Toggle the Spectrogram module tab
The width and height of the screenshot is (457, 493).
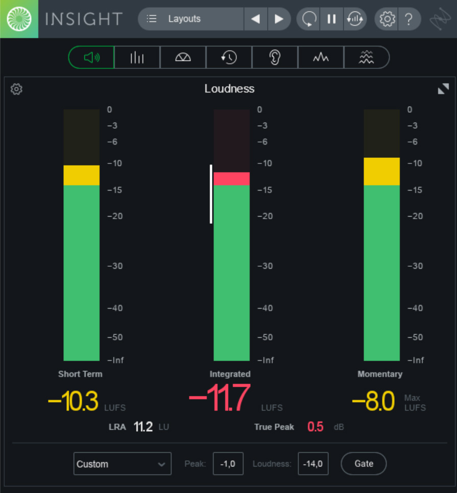pyautogui.click(x=367, y=57)
